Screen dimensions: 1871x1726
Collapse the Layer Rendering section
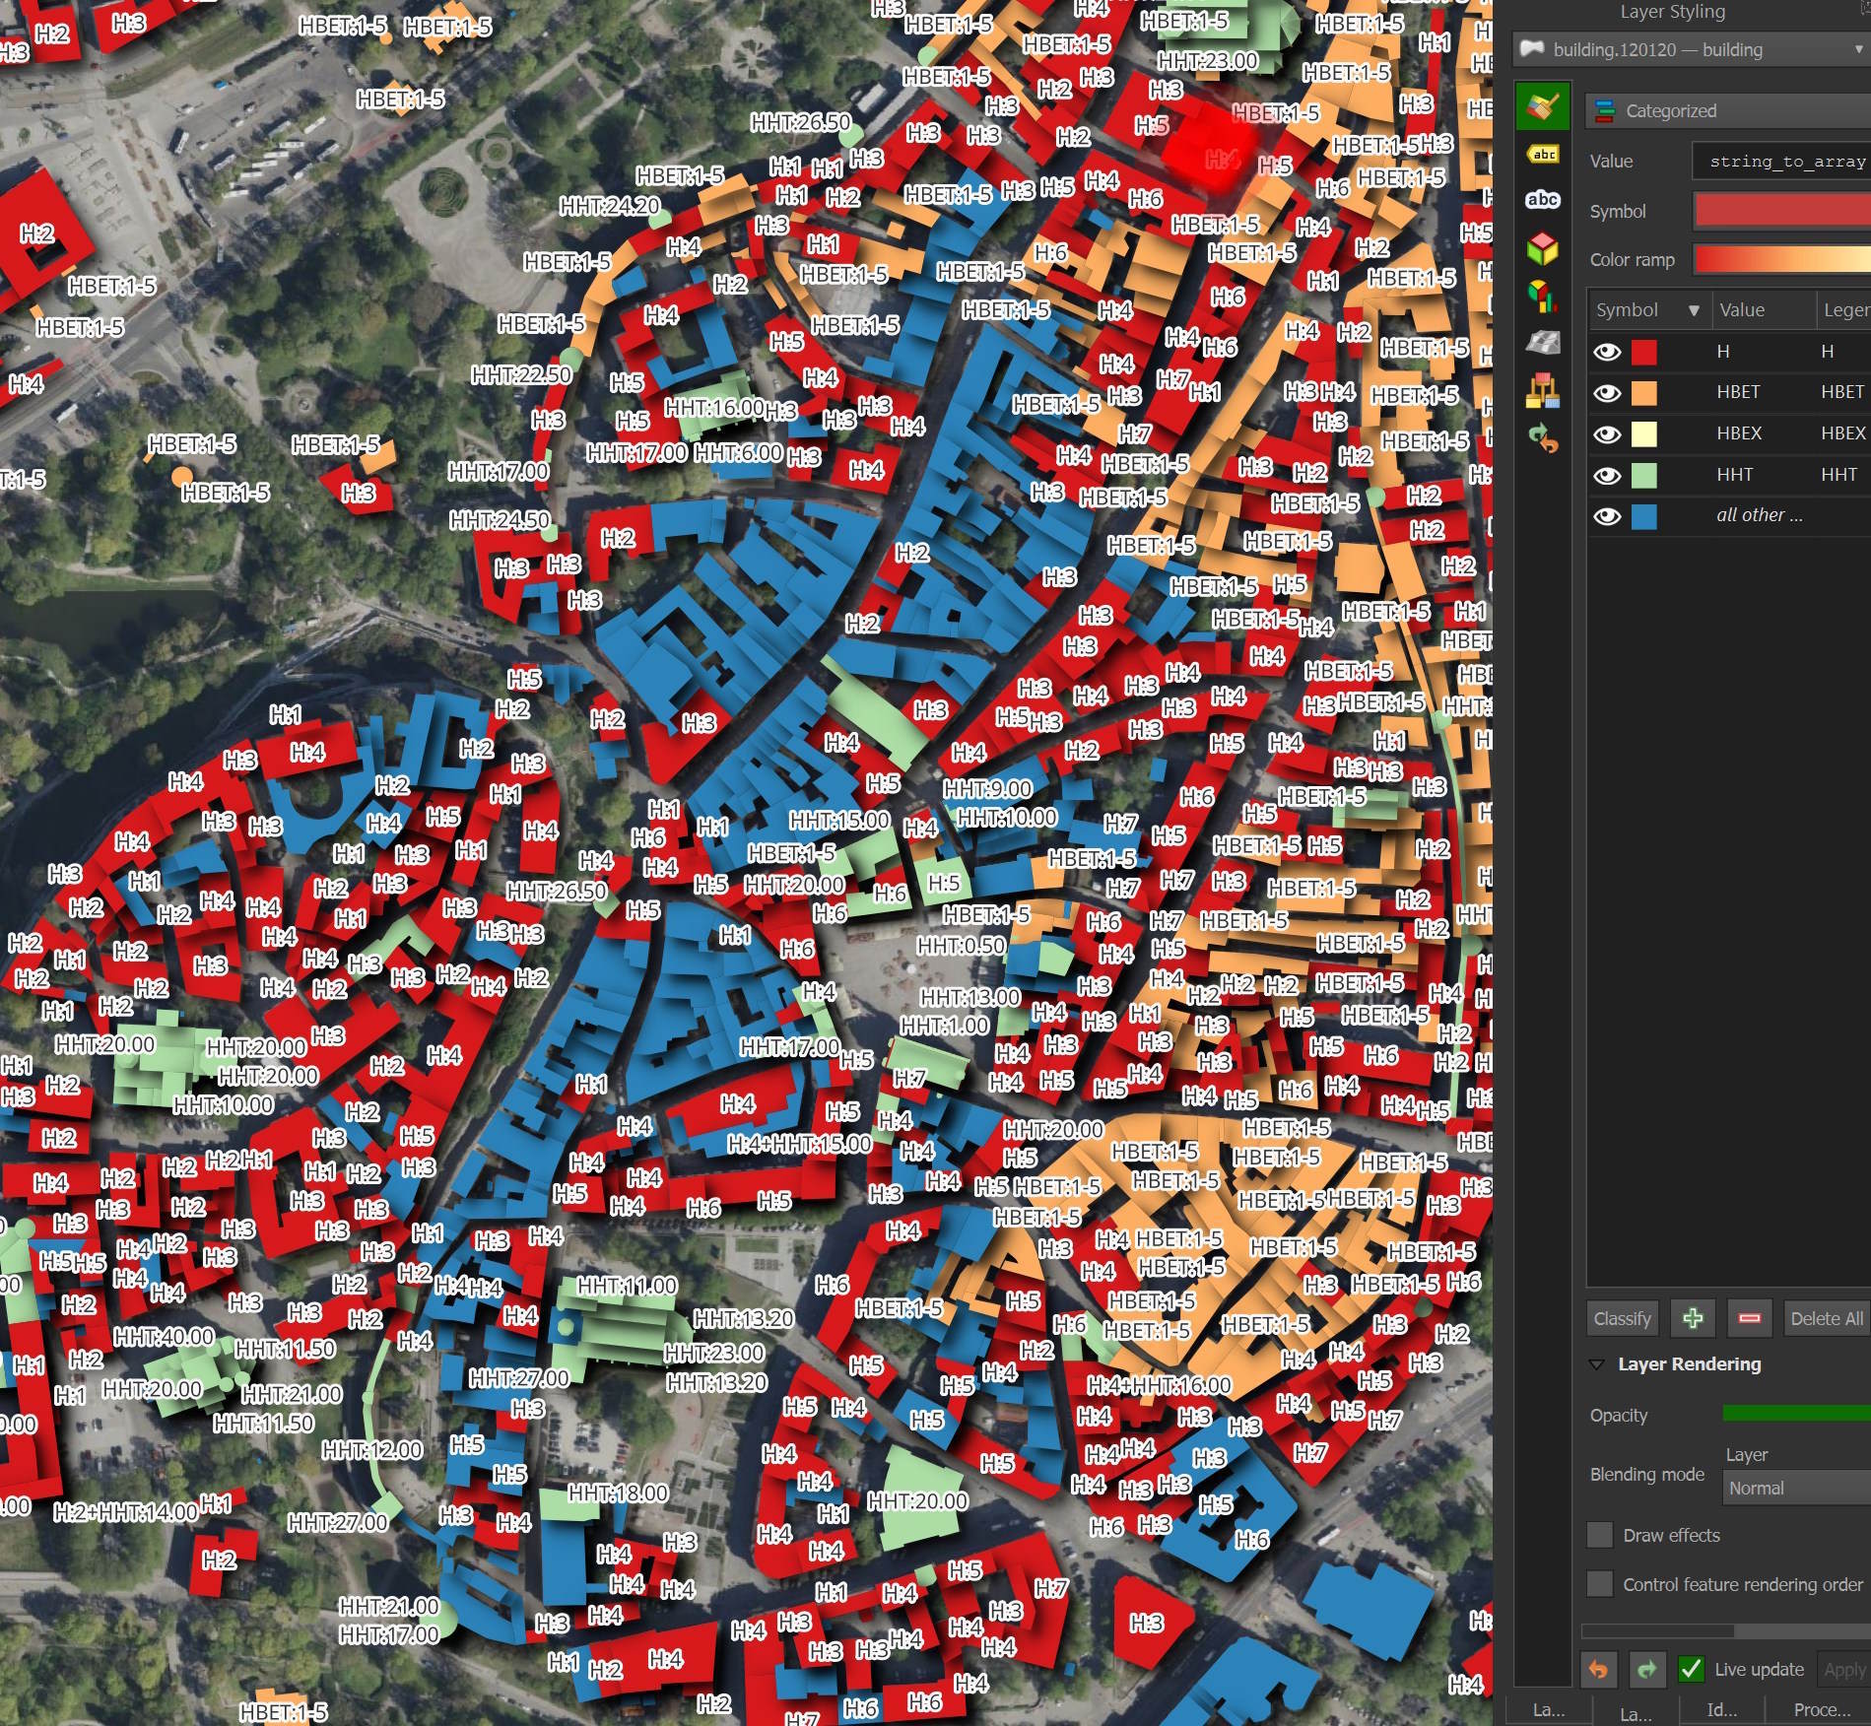pos(1597,1364)
